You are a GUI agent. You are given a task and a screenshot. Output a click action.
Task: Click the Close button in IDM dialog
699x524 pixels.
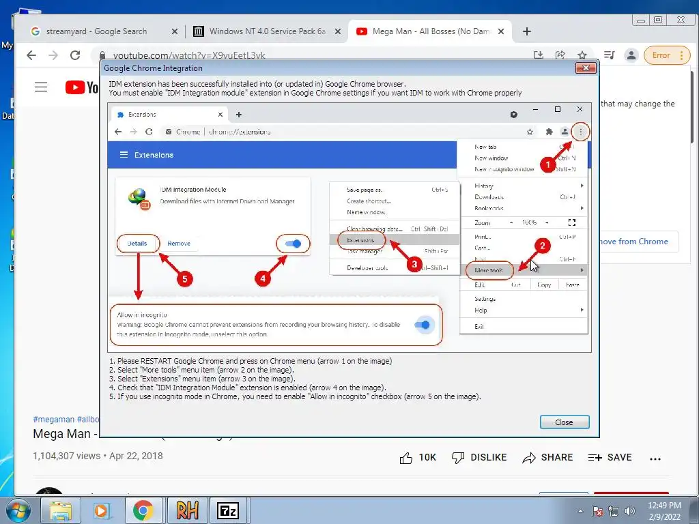pyautogui.click(x=565, y=422)
